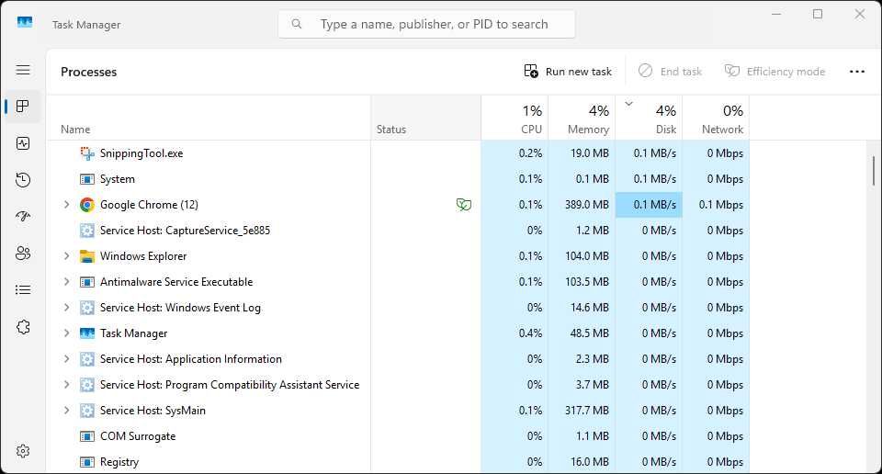882x474 pixels.
Task: Select the SnippingTool.exe row name
Action: [141, 152]
